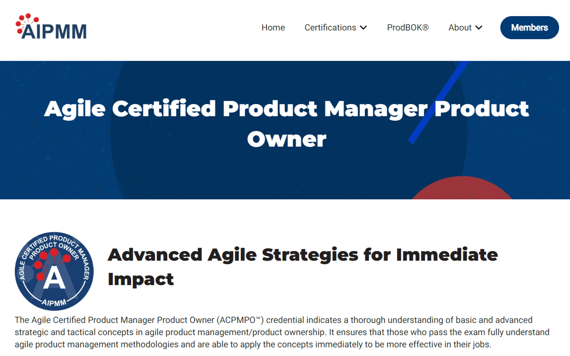Click the paragraph's last line about effective jobs
Image resolution: width=570 pixels, height=356 pixels.
point(253,344)
